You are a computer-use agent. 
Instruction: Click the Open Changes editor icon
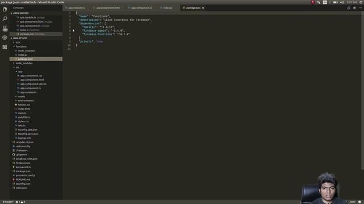coord(349,8)
